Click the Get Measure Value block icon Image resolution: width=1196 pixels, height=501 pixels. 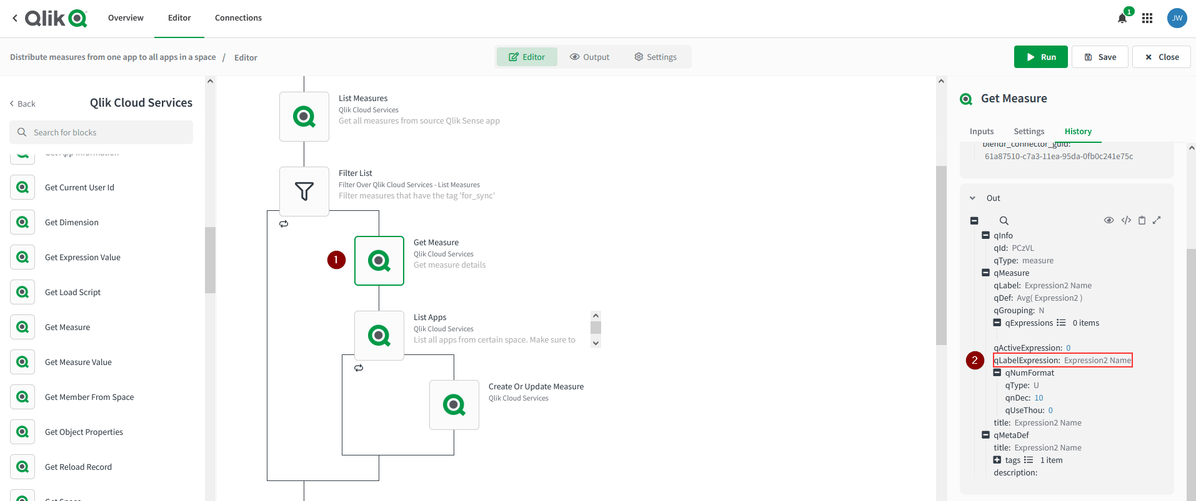click(22, 362)
